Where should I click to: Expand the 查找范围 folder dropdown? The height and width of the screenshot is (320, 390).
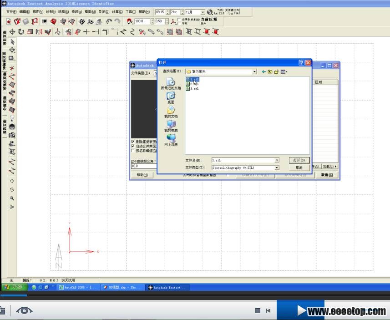tap(254, 71)
